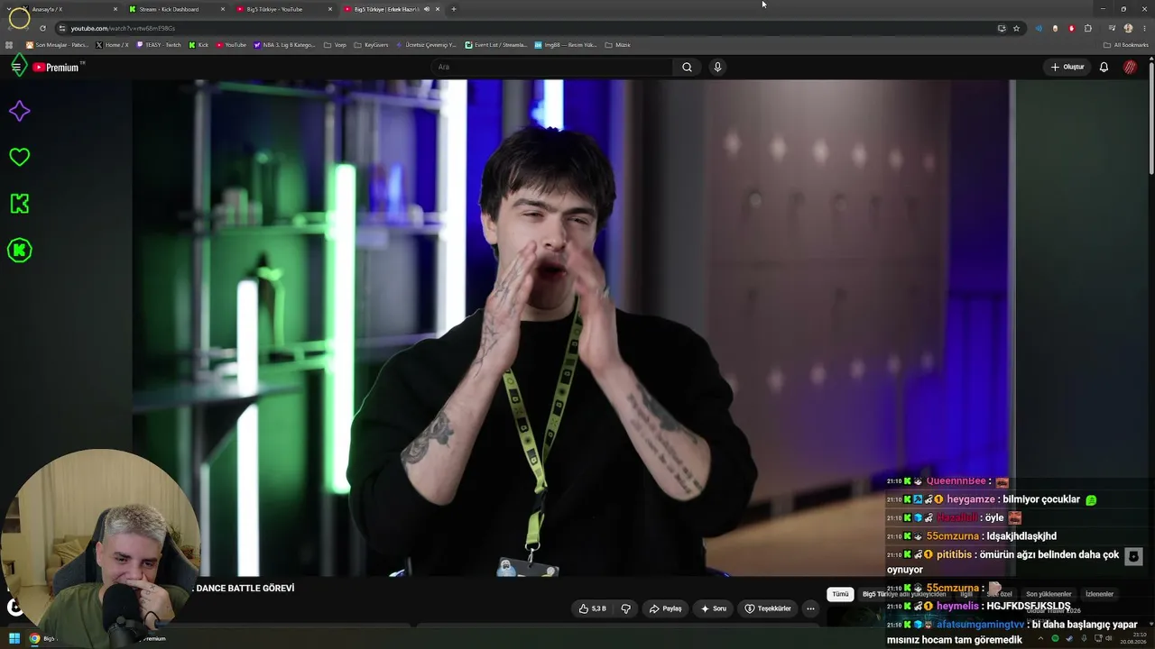Image resolution: width=1155 pixels, height=649 pixels.
Task: Open more actions three-dot menu under video
Action: pos(810,608)
